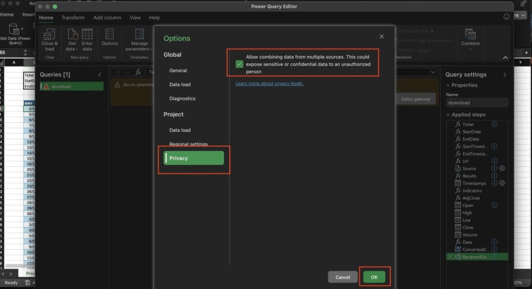Open the Combine dropdown arrow
Image resolution: width=532 pixels, height=289 pixels.
point(470,49)
